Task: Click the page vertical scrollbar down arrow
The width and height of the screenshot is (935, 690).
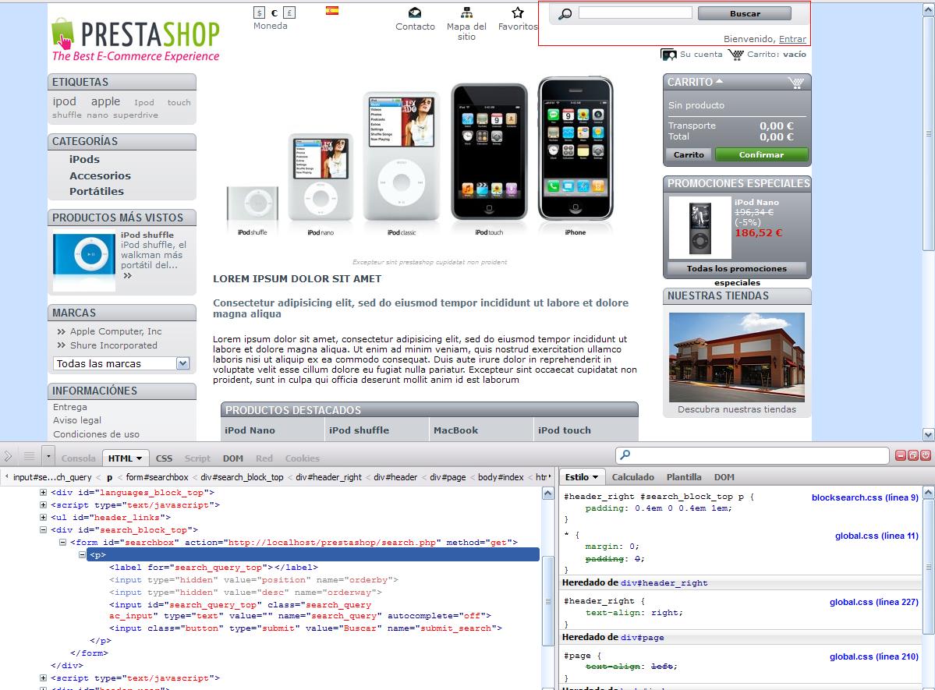Action: tap(929, 434)
